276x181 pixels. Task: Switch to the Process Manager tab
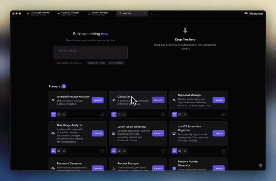(x=100, y=13)
